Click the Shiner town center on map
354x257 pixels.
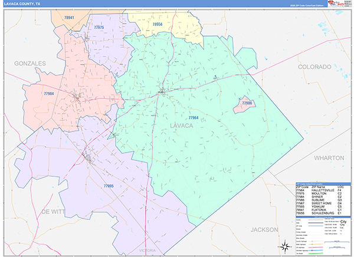[x=77, y=98]
